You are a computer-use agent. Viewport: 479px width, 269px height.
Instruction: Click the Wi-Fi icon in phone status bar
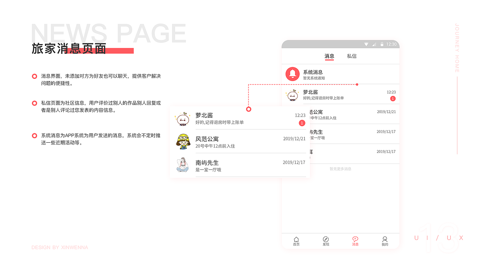pyautogui.click(x=366, y=44)
